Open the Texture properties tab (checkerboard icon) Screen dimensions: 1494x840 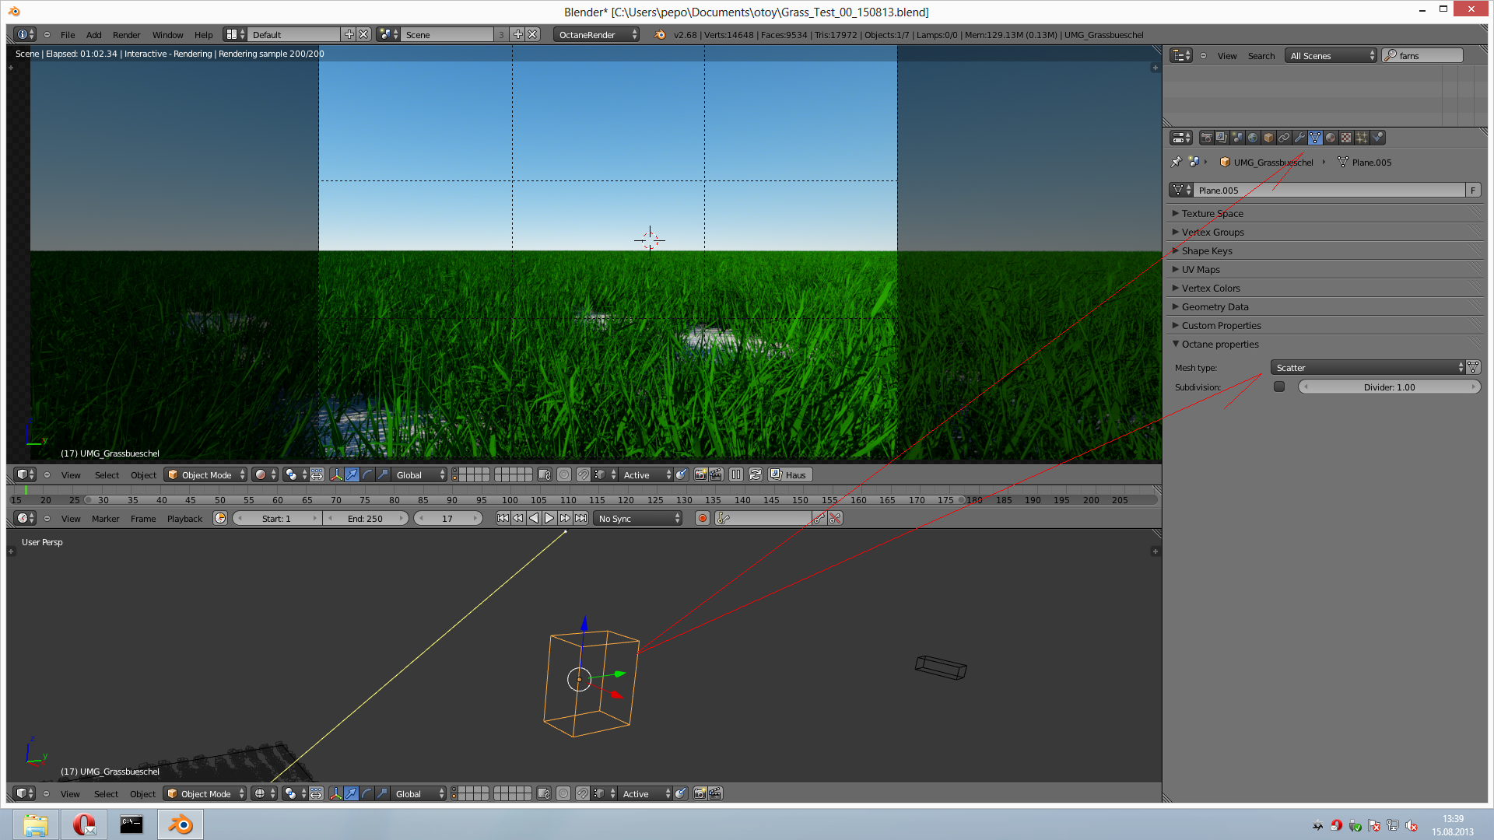[1346, 138]
